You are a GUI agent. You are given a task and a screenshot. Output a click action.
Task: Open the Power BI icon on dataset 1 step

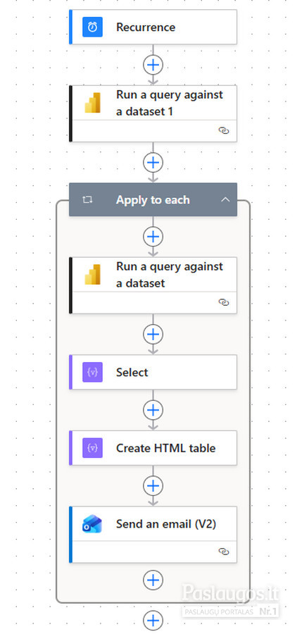[92, 103]
